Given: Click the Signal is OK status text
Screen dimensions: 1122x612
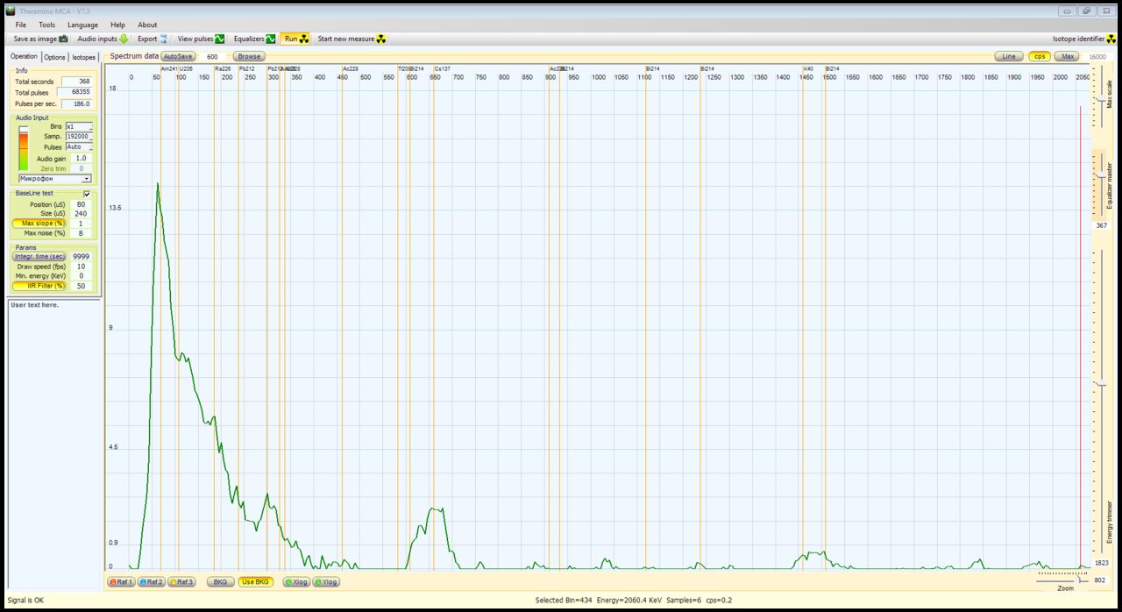Looking at the screenshot, I should coord(25,601).
